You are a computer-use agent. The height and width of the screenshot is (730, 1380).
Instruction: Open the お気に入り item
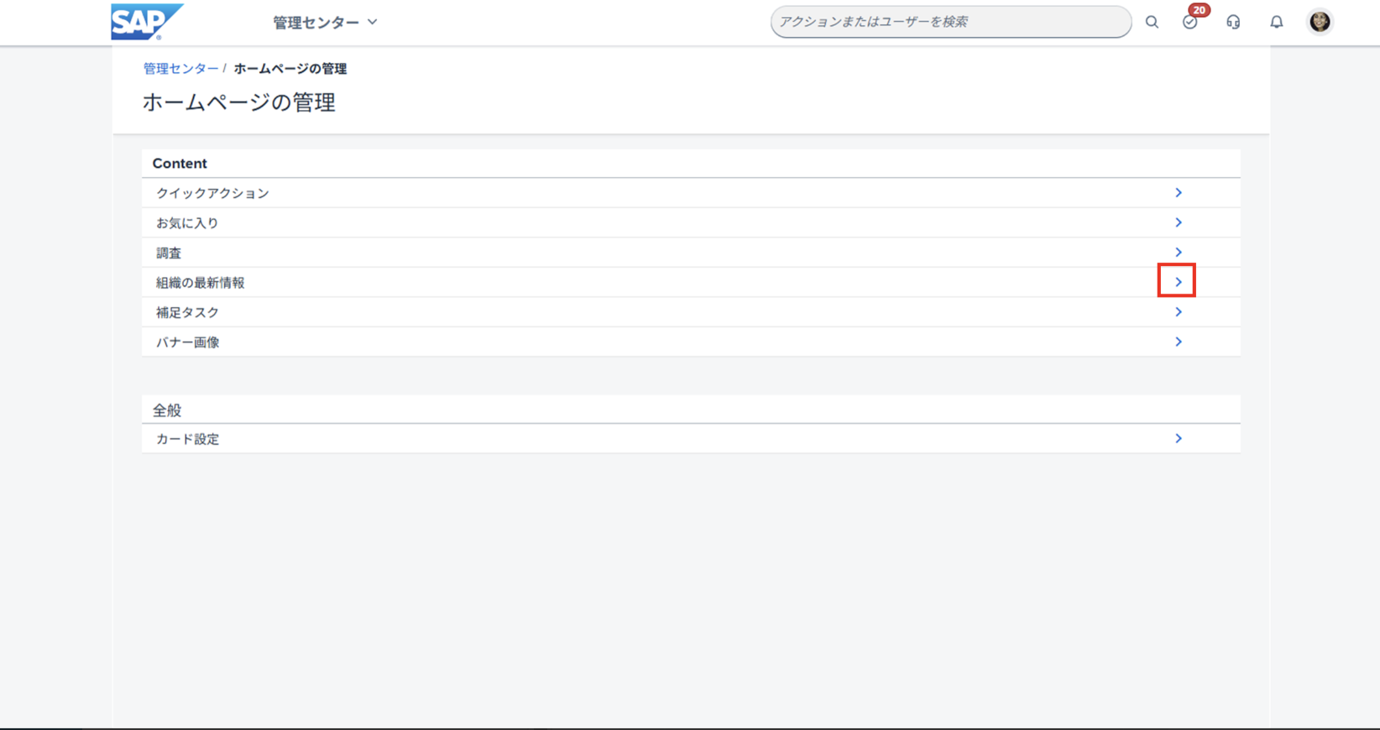coord(187,223)
